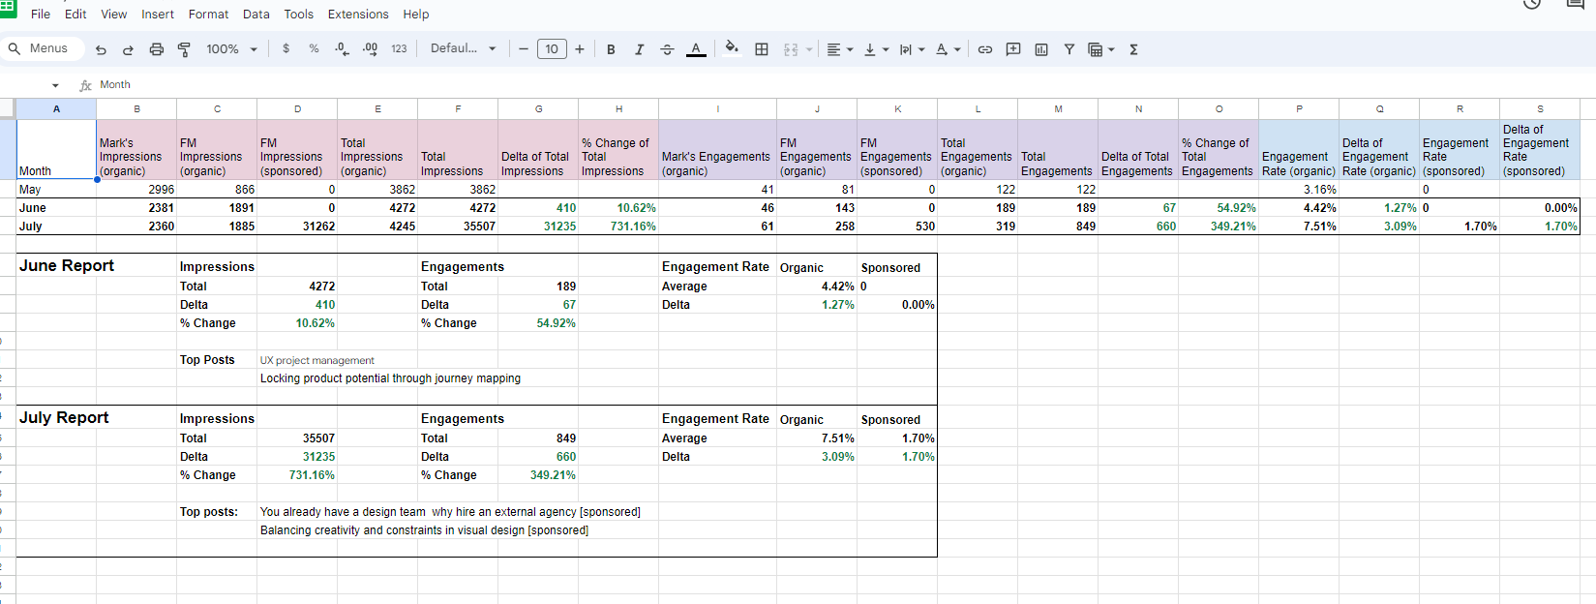Expand the horizontal align dropdown

click(x=839, y=49)
